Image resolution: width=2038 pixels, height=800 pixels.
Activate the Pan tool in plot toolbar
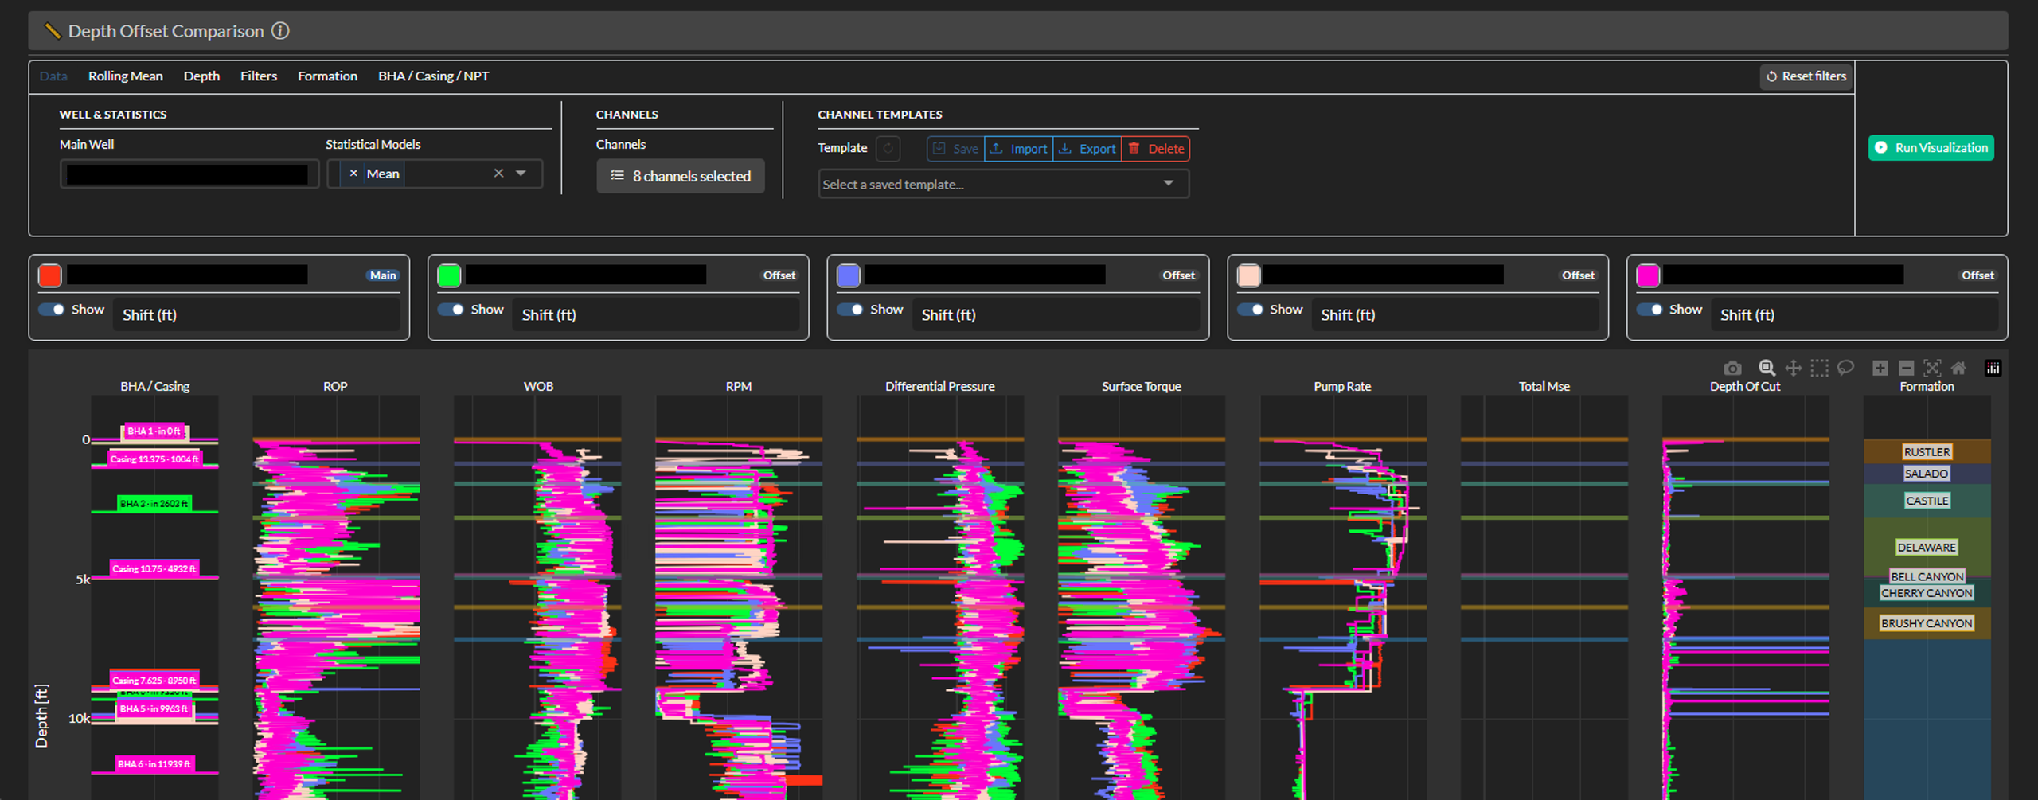pyautogui.click(x=1793, y=368)
